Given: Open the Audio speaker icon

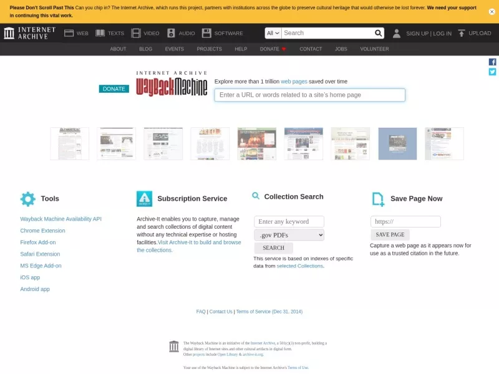Looking at the screenshot, I should (x=171, y=33).
